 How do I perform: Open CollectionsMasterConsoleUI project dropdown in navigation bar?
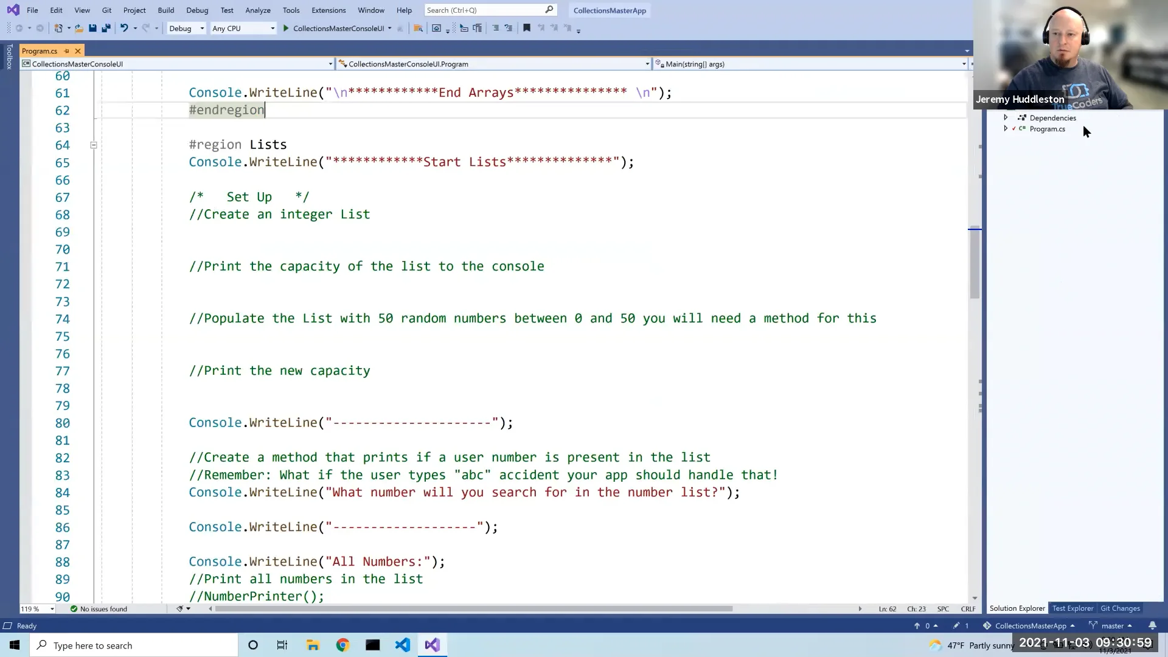tap(178, 64)
